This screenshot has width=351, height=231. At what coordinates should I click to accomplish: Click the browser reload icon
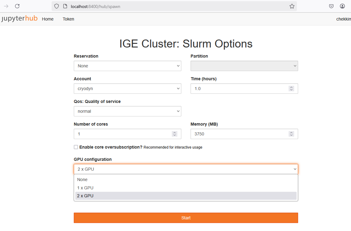pyautogui.click(x=17, y=6)
